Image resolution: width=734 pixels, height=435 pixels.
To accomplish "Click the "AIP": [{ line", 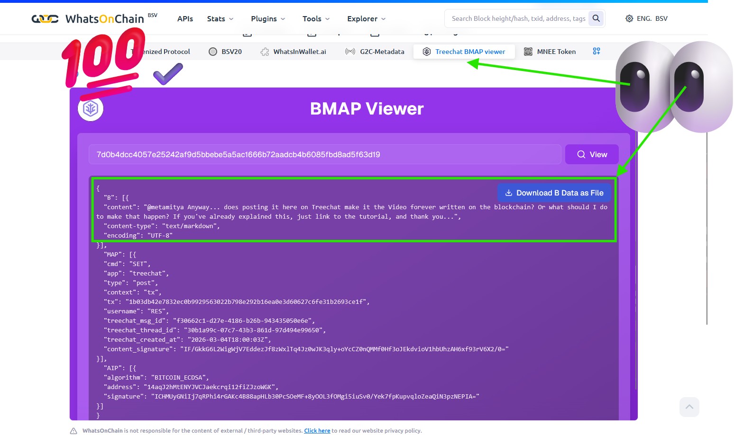I will (120, 368).
